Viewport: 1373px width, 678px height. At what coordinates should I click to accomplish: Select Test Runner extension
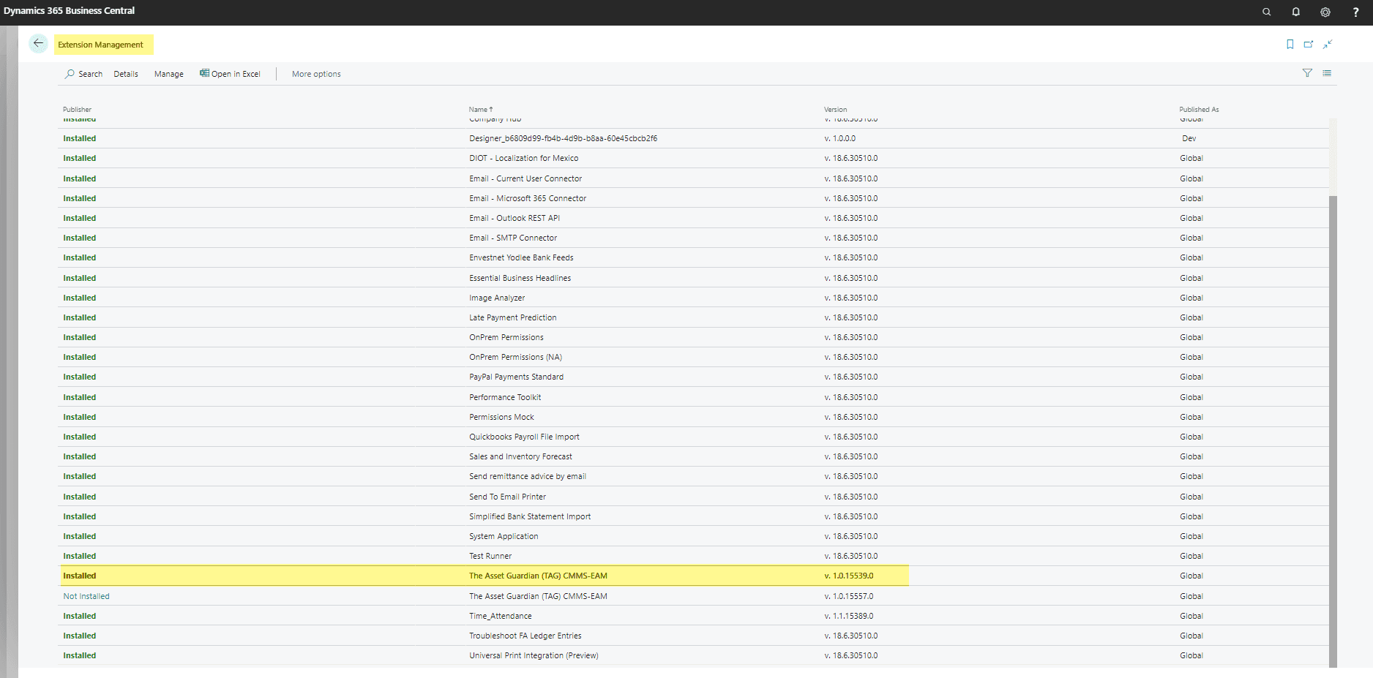point(490,556)
